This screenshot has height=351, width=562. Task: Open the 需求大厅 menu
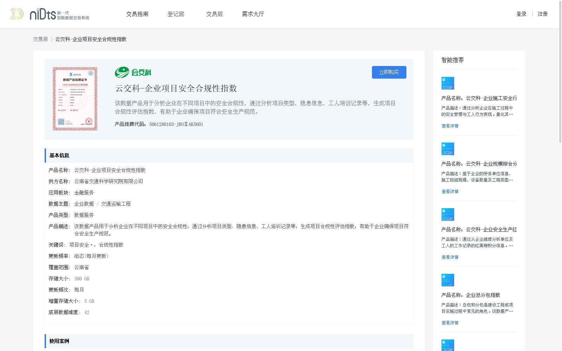click(253, 14)
